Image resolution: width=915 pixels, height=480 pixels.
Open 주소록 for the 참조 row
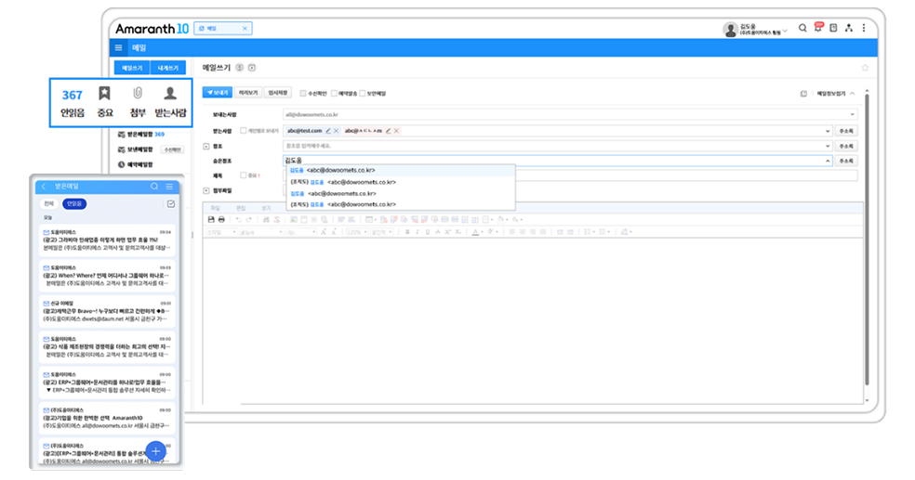[846, 146]
